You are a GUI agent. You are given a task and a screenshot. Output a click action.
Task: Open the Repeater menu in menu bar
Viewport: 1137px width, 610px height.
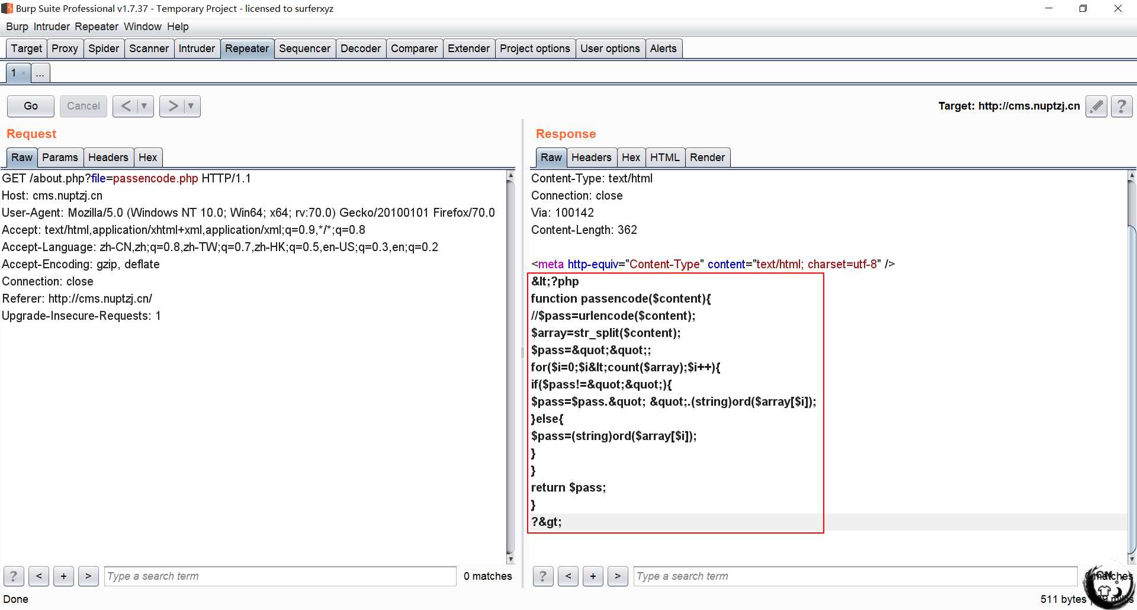97,27
